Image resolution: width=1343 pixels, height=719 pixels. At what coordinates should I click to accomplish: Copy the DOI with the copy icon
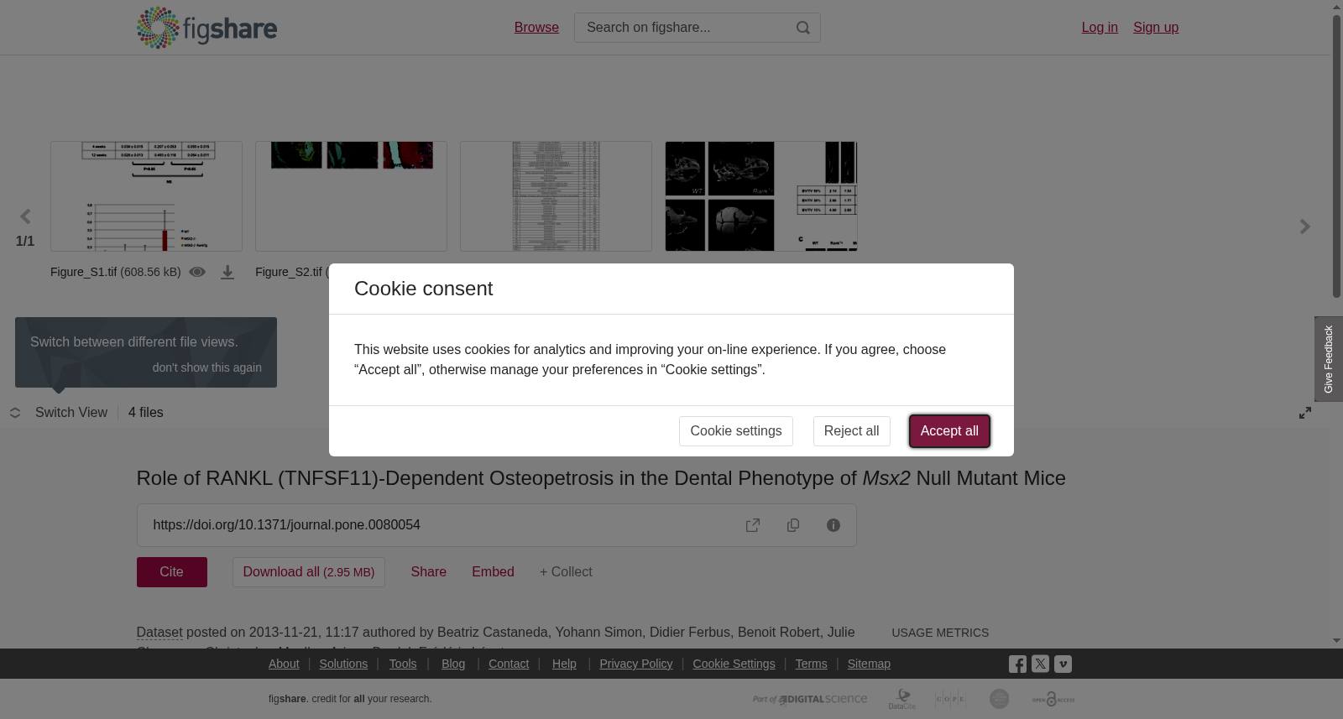coord(793,525)
